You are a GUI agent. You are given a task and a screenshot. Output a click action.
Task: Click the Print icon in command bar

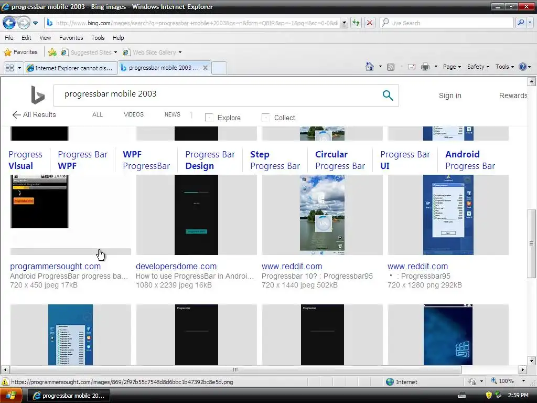425,67
